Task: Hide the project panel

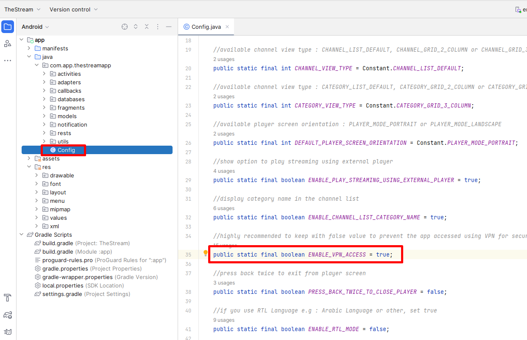Action: [169, 27]
